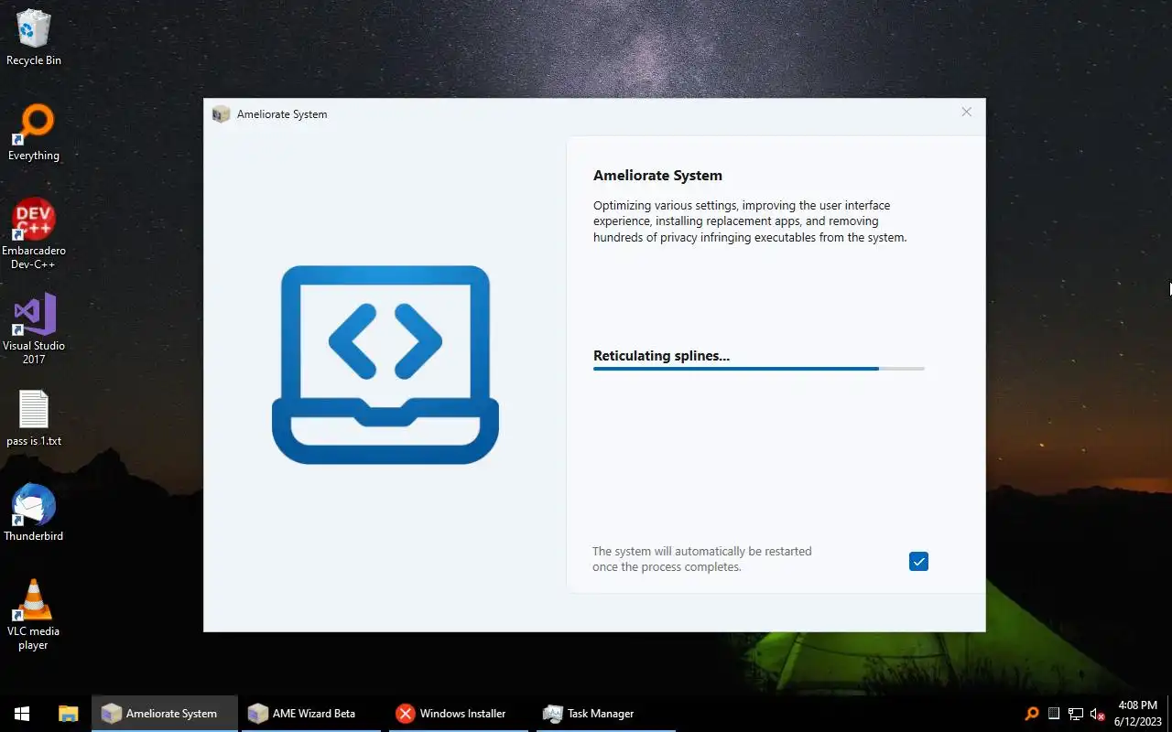Screen dimensions: 1172x732
Task: Select the Thunderbird desktop shortcut
Action: point(34,513)
